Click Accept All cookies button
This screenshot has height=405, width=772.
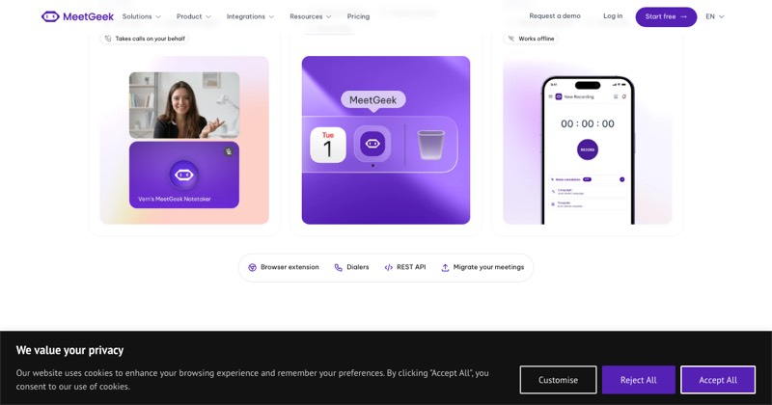click(x=718, y=380)
